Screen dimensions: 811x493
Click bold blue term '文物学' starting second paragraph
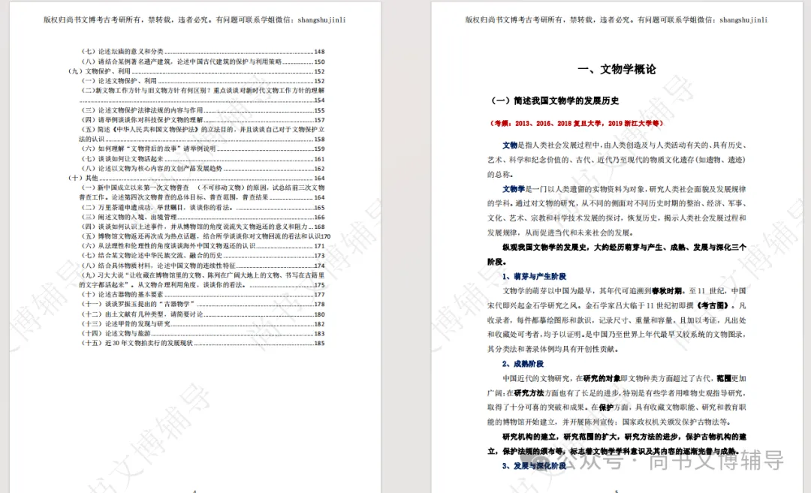513,189
